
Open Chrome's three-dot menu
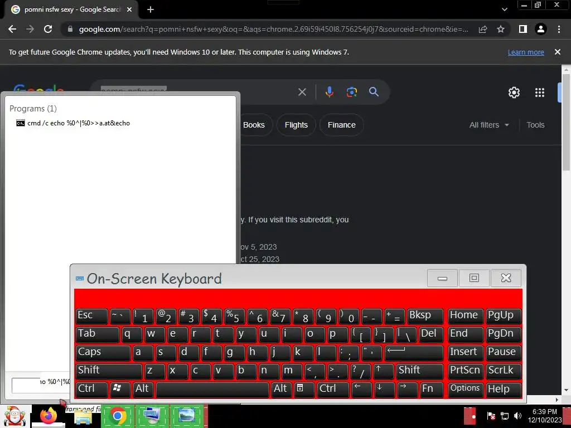(x=559, y=29)
